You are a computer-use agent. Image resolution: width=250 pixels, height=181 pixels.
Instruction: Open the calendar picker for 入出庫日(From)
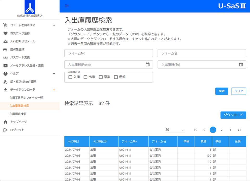coord(148,64)
